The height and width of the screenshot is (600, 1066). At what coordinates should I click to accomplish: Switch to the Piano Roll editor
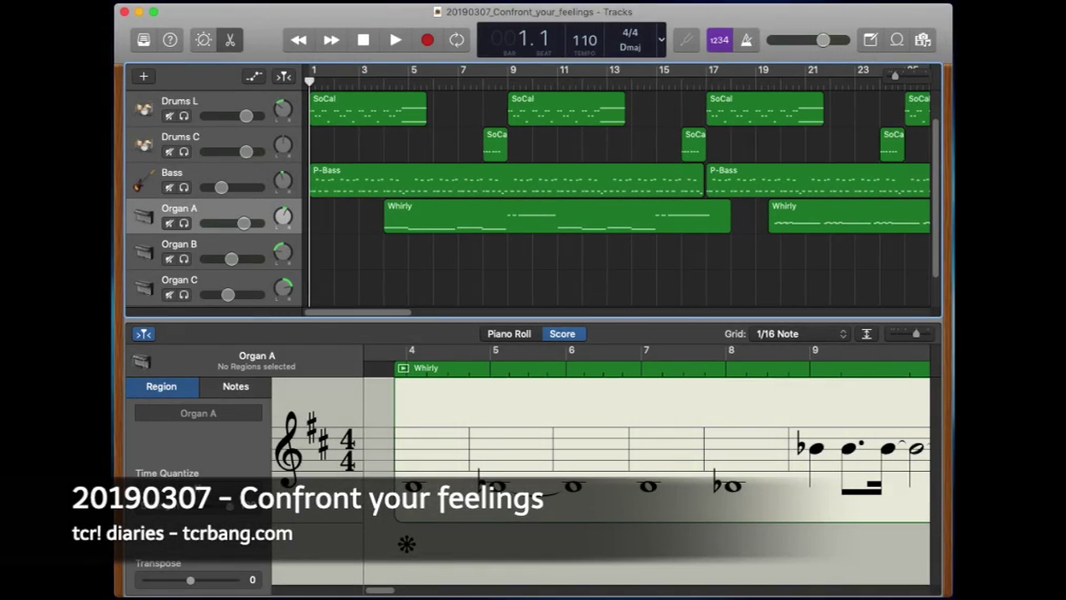pos(510,334)
